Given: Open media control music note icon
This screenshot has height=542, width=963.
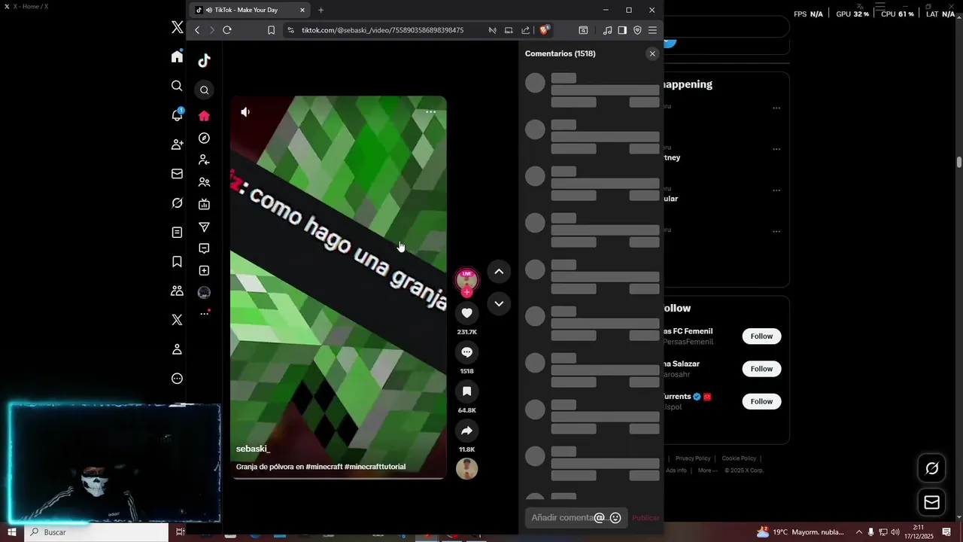Looking at the screenshot, I should 607,30.
